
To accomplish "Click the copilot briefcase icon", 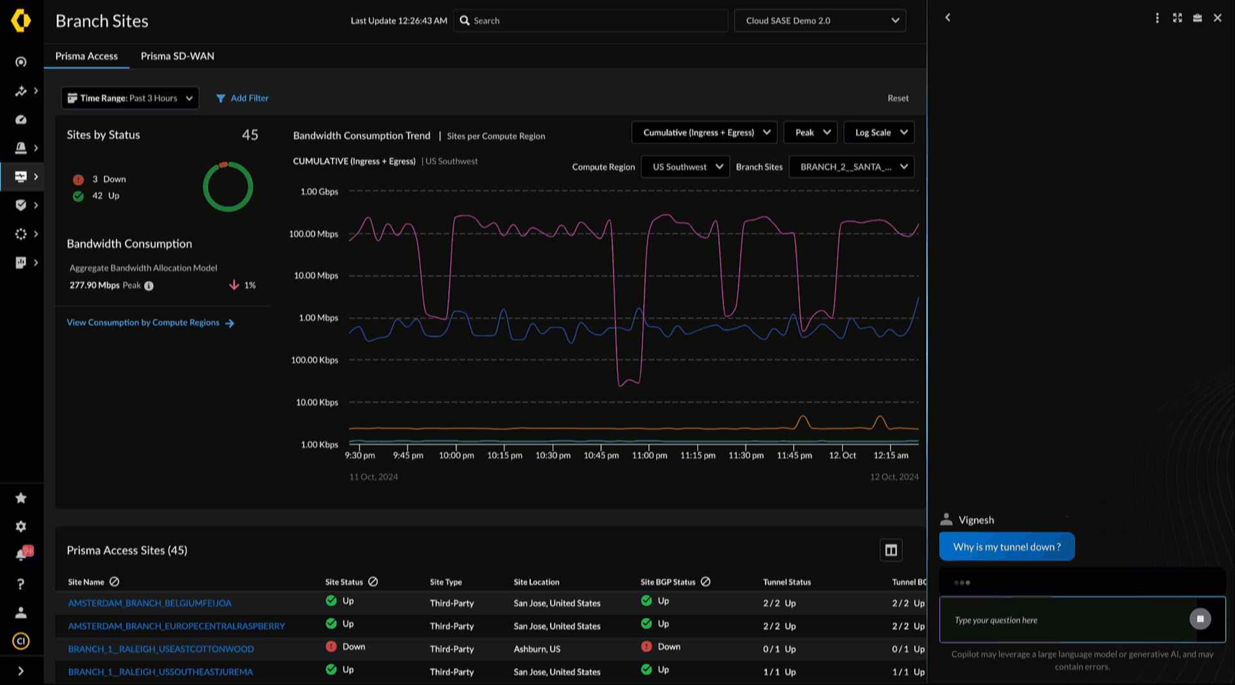I will [1197, 18].
